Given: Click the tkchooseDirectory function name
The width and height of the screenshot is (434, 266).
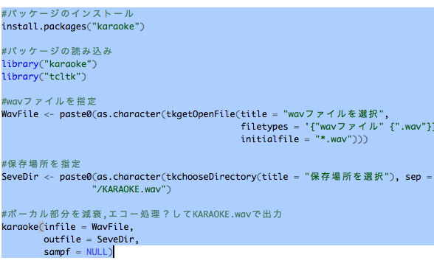Looking at the screenshot, I should pos(211,177).
